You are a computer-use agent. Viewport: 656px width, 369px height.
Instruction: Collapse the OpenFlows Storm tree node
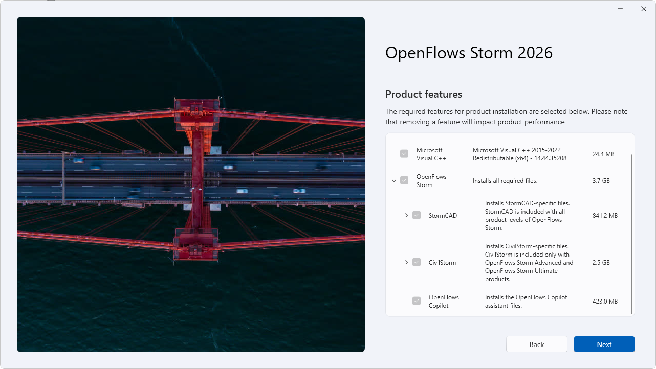pos(394,180)
